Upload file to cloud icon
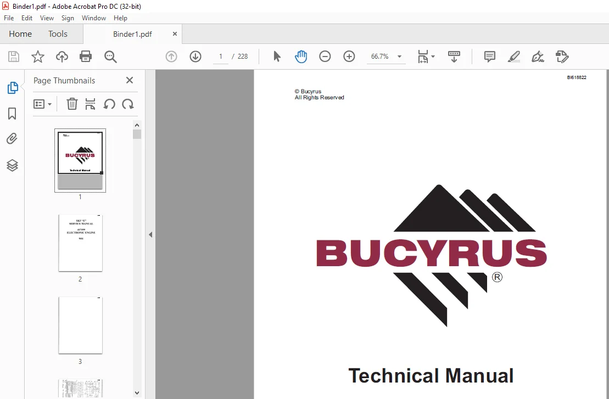609x399 pixels. coord(62,57)
